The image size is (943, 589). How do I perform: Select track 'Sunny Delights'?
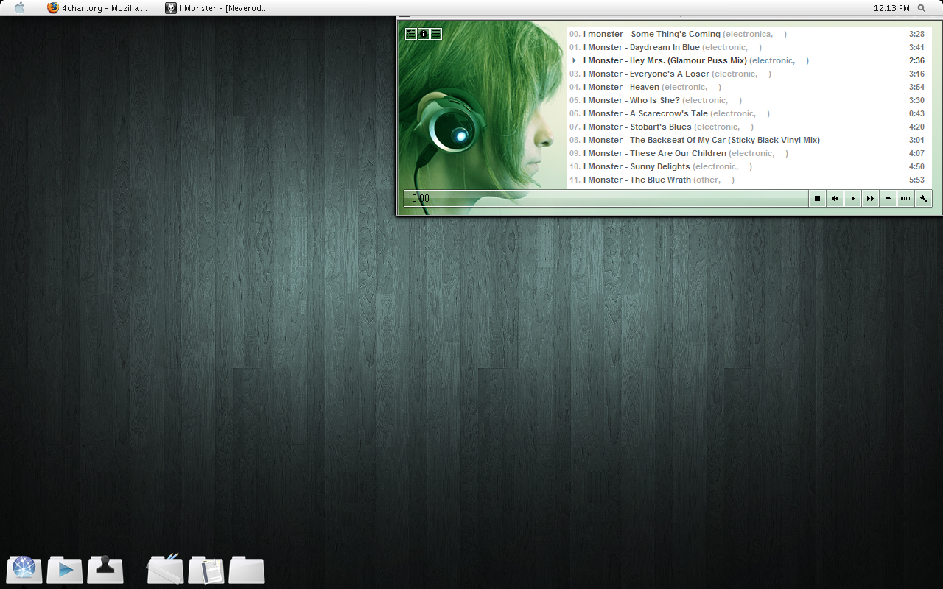749,166
